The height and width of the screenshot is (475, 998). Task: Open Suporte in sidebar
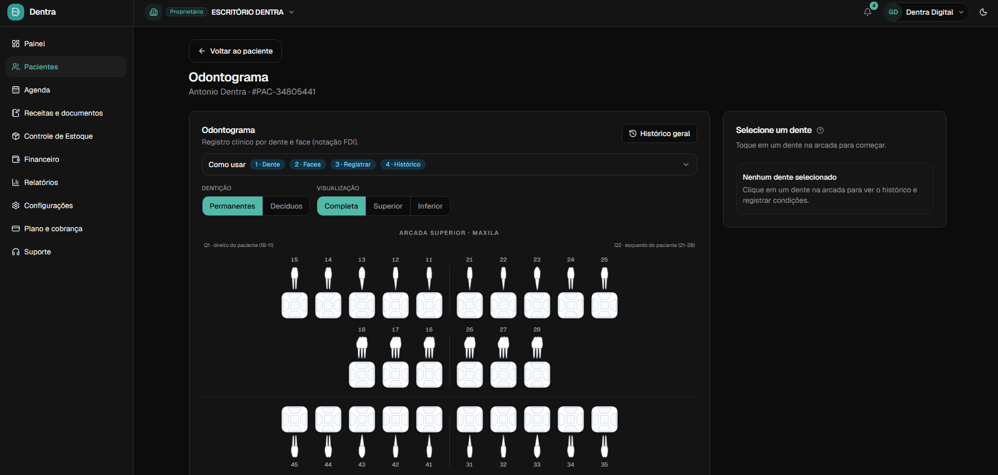[66, 252]
